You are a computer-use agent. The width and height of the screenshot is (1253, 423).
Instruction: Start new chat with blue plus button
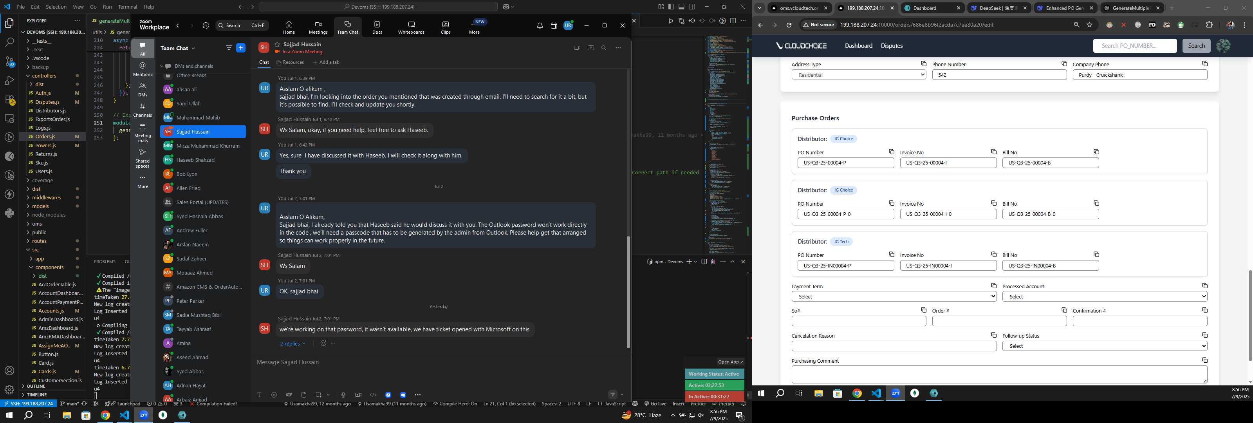click(x=241, y=48)
